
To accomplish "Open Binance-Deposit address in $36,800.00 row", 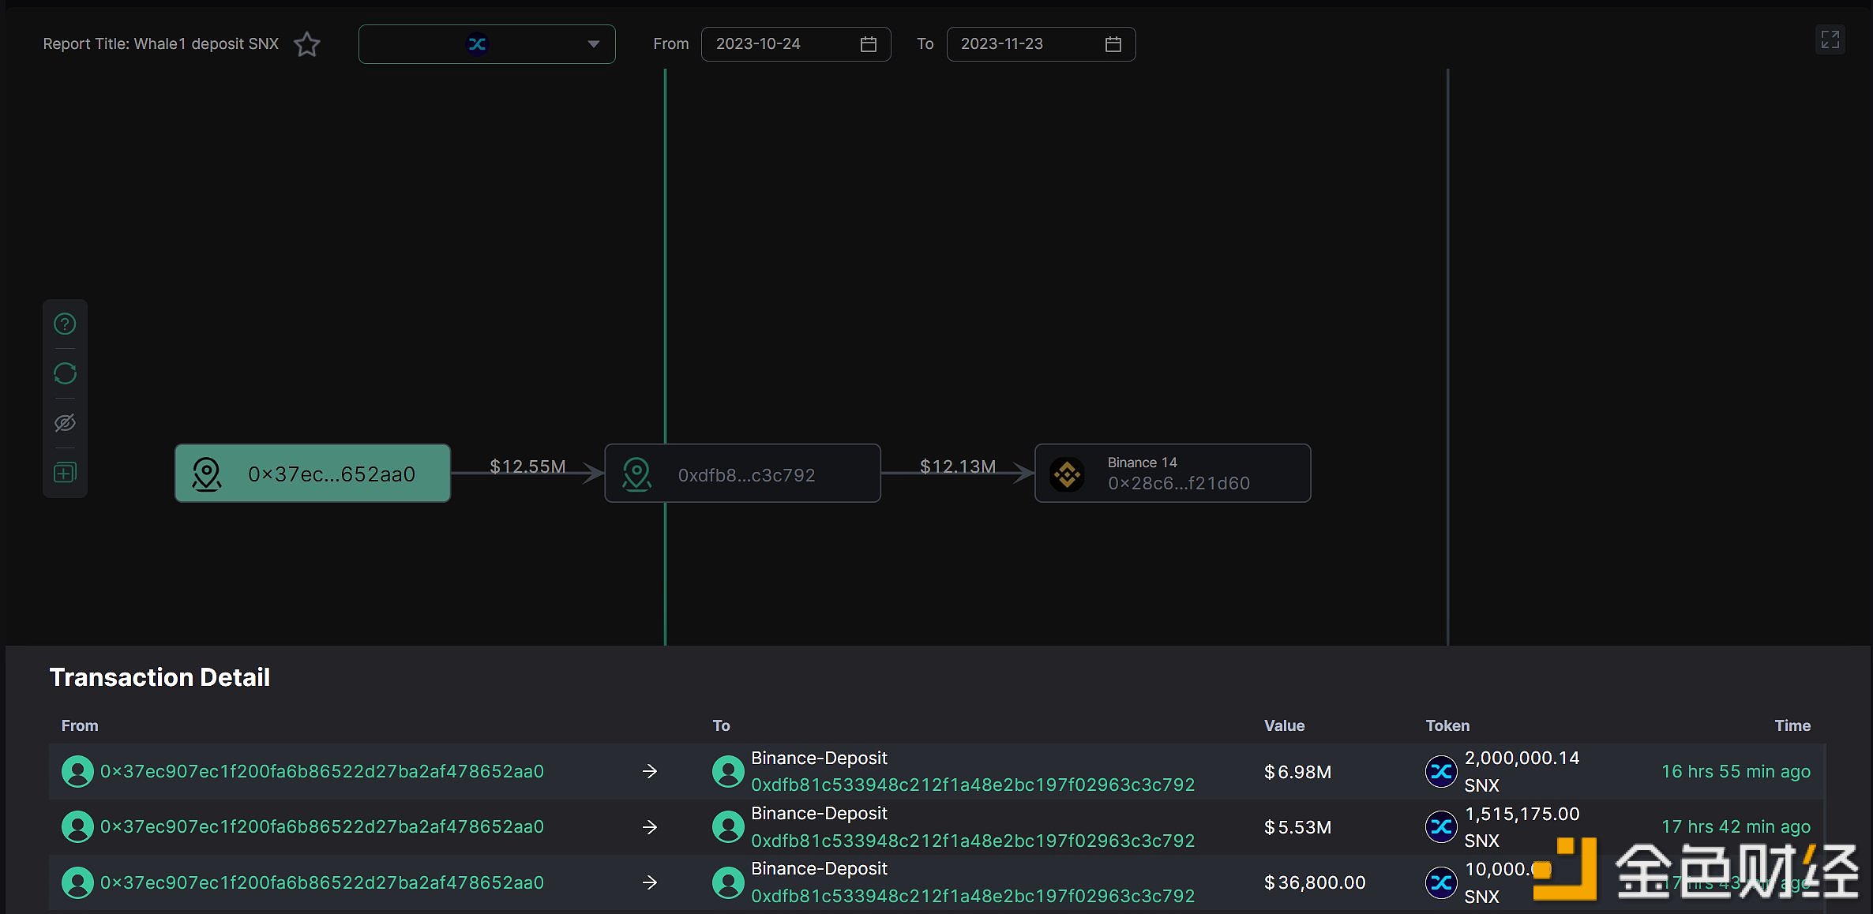I will pos(973,896).
